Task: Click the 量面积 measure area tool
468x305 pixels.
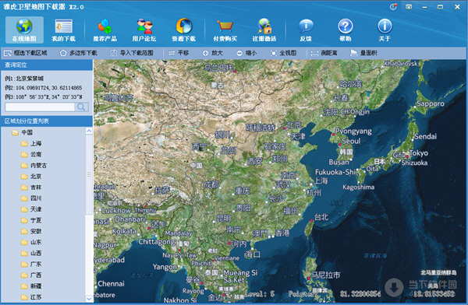Action: click(x=363, y=53)
